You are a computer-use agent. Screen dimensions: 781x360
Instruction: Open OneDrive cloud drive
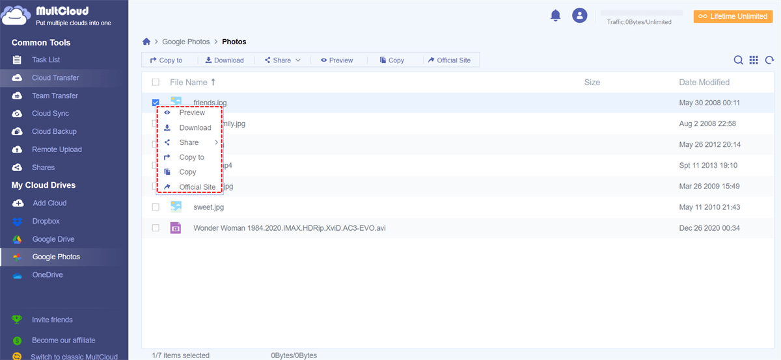coord(48,275)
